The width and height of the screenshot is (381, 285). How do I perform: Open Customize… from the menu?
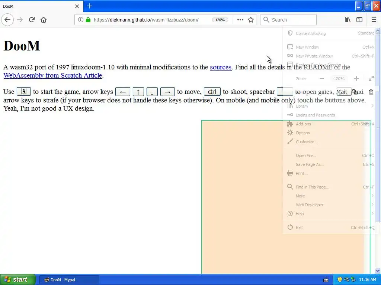(331, 142)
